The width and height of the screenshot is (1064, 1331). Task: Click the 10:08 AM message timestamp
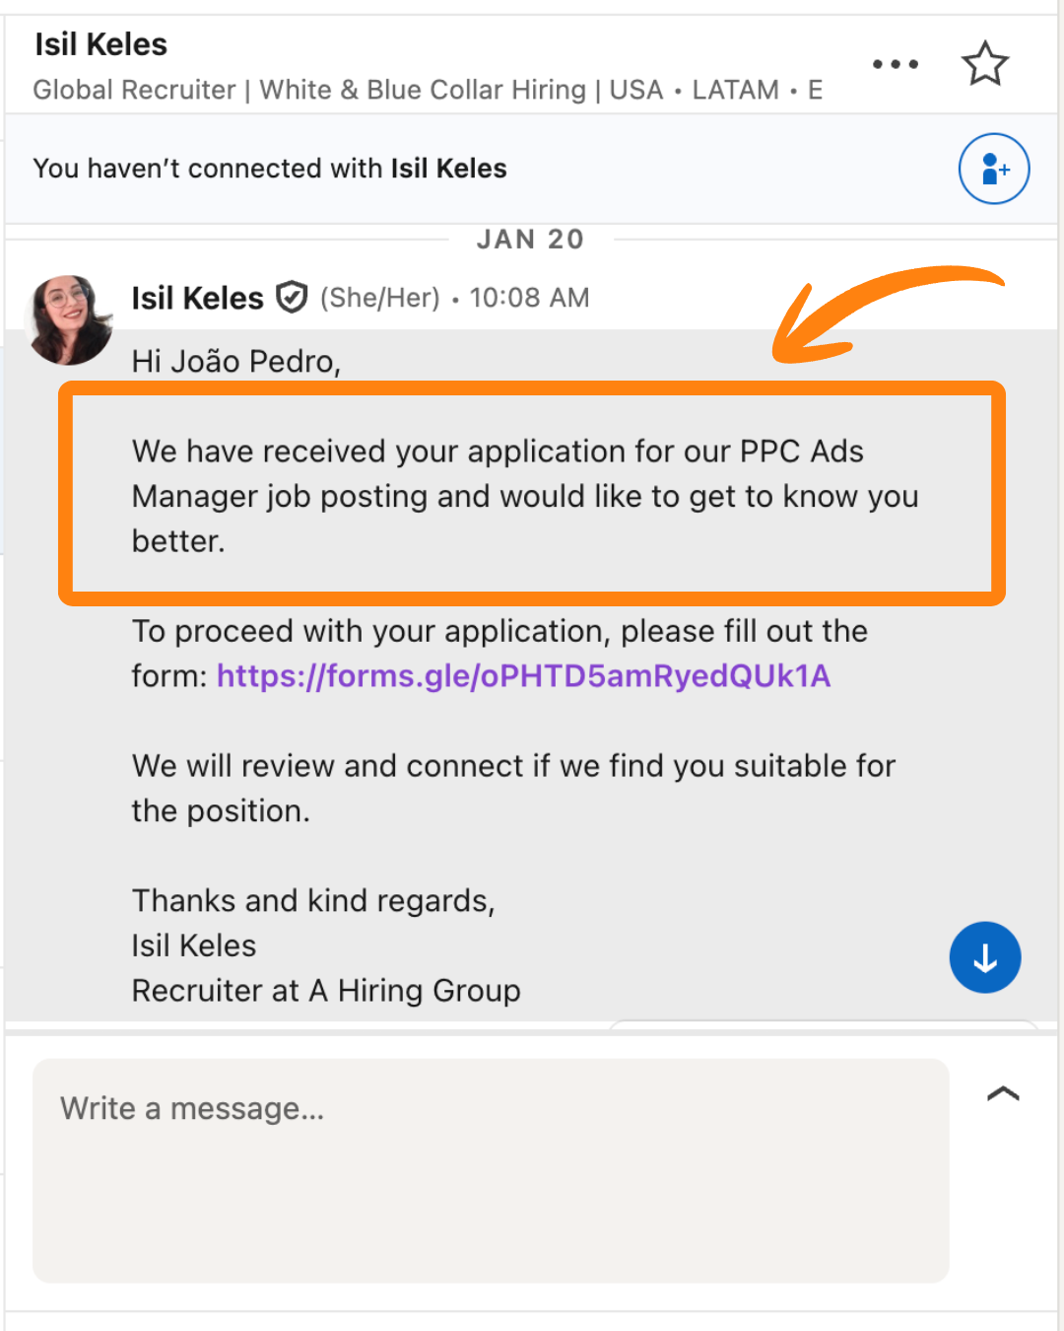coord(529,298)
